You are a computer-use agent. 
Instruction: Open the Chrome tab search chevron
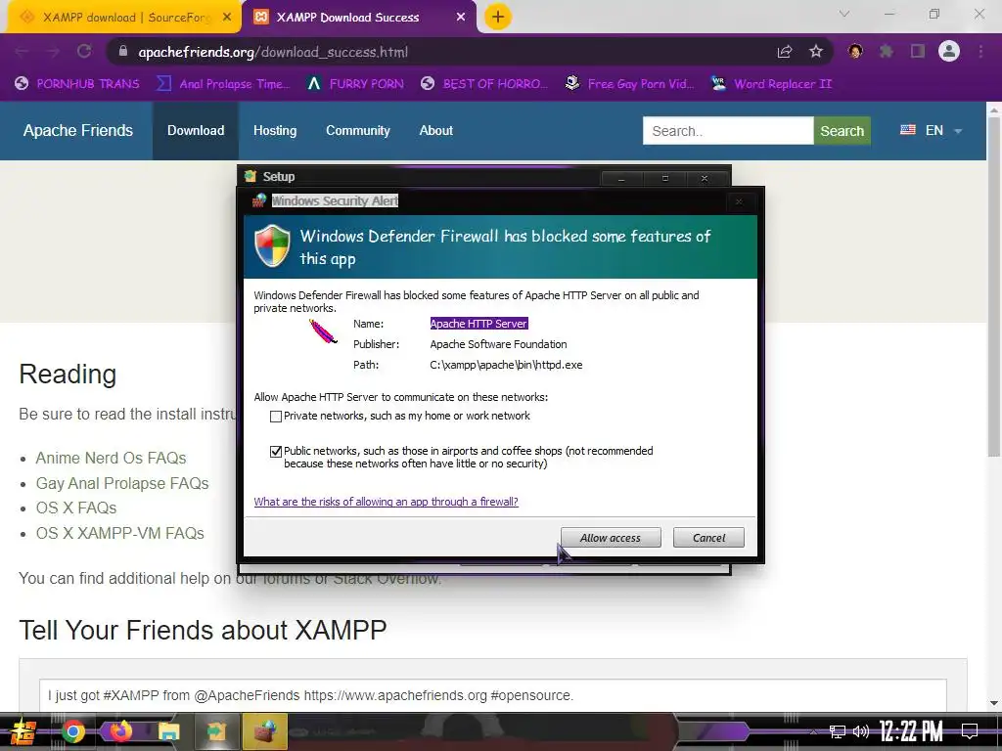tap(844, 14)
